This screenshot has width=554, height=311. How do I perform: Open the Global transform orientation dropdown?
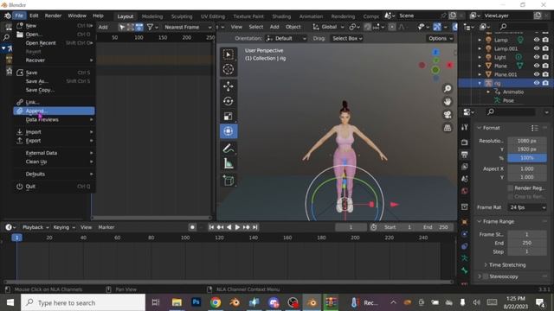[x=328, y=27]
